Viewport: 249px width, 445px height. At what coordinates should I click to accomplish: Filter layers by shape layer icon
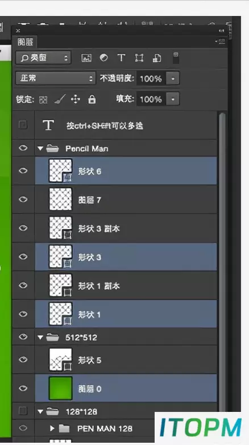(x=139, y=58)
